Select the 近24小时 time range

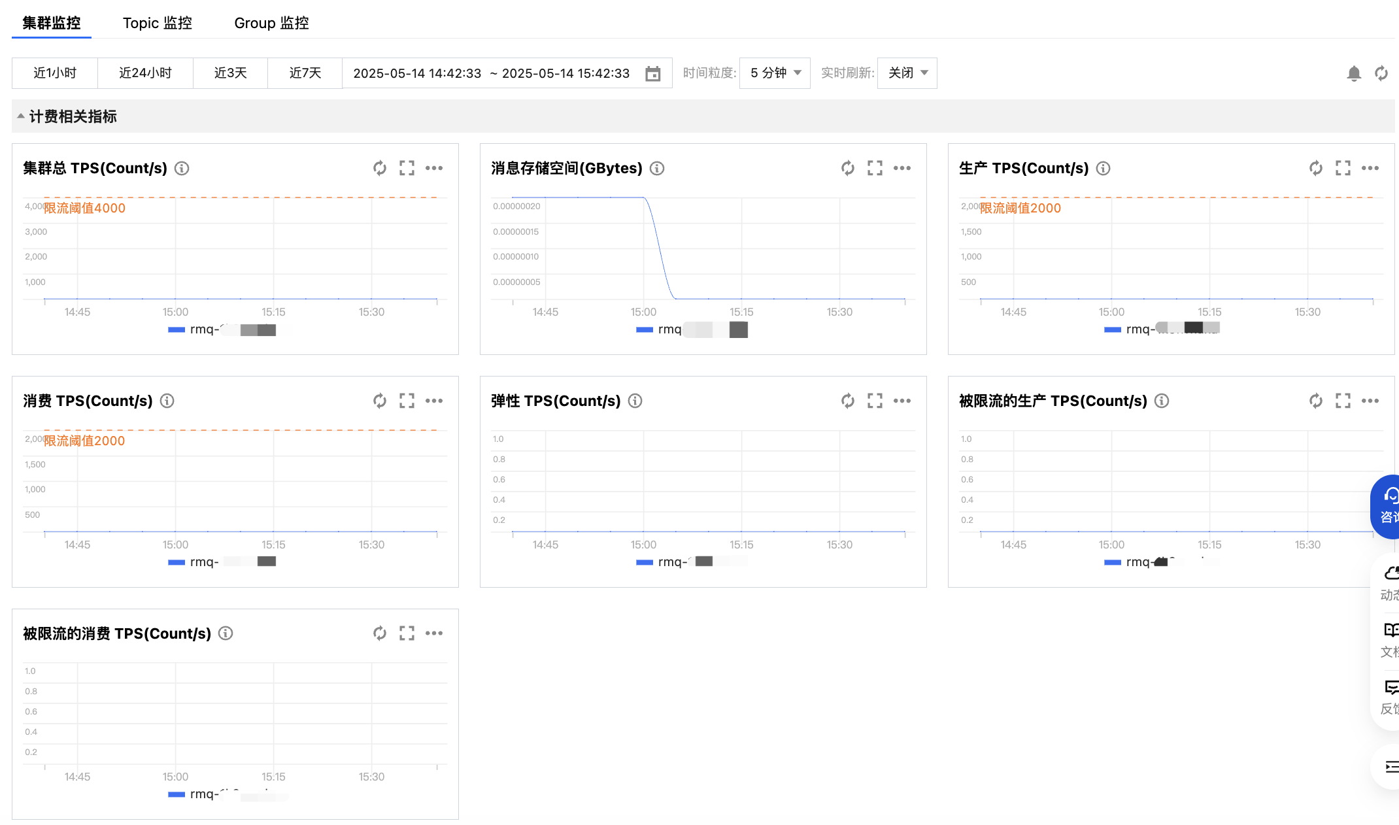point(145,73)
